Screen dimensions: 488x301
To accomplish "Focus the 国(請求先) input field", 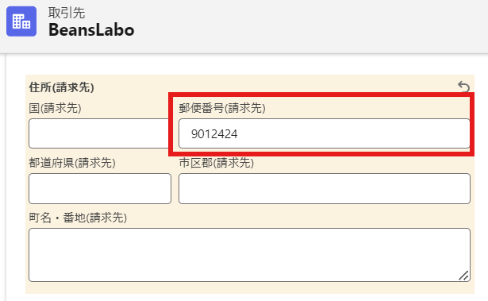I will click(99, 133).
